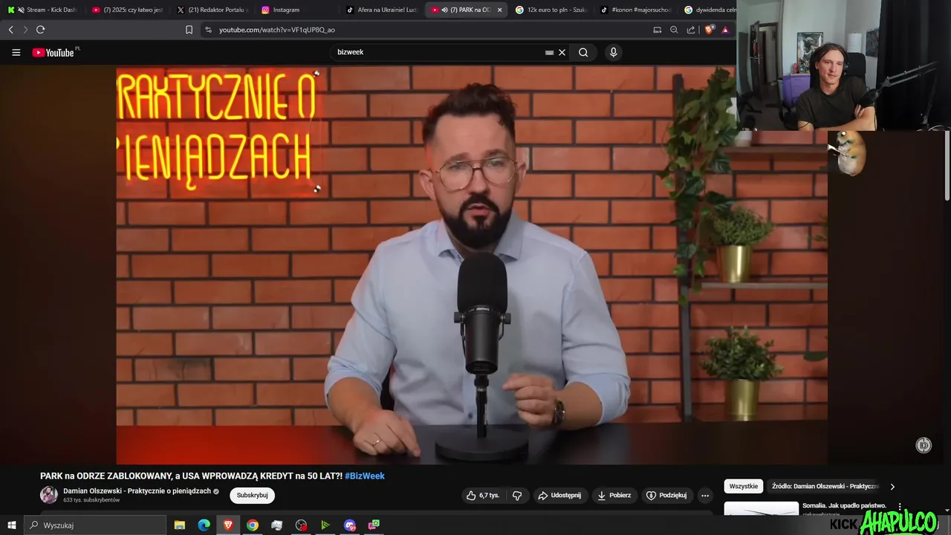Download video via Pobierz button

[x=614, y=496]
